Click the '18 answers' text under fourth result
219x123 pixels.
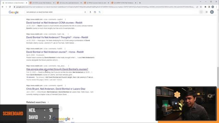point(30,77)
